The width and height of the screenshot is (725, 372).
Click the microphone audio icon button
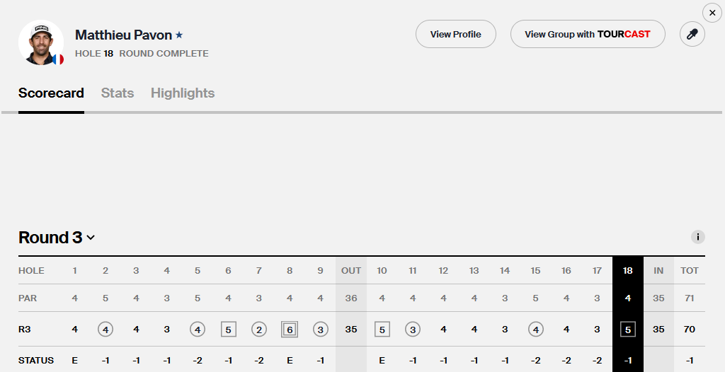coord(692,34)
